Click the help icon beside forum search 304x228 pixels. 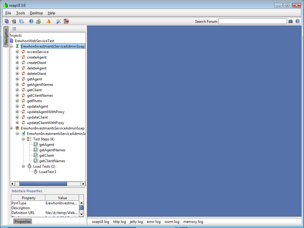298,21
